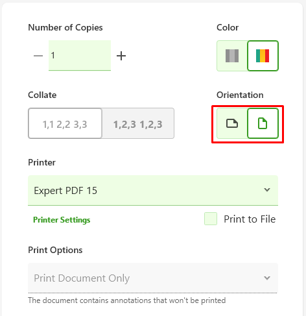Open the Print Document Only dropdown

[153, 278]
